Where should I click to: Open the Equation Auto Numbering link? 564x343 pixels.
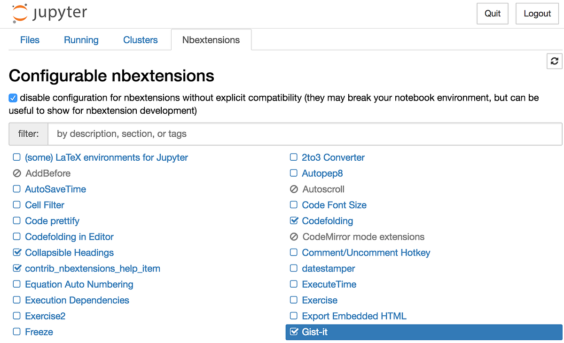tap(78, 284)
